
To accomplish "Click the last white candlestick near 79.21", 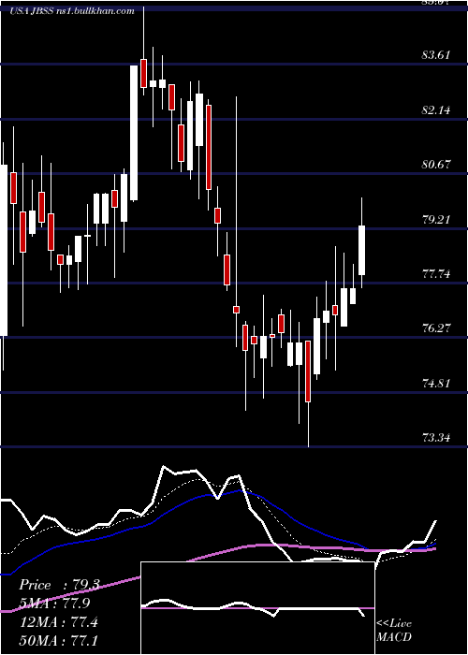I will (x=362, y=250).
